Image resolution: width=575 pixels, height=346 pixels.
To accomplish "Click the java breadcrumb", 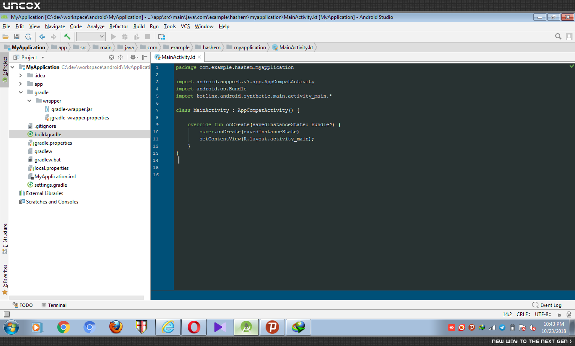I will coord(125,48).
